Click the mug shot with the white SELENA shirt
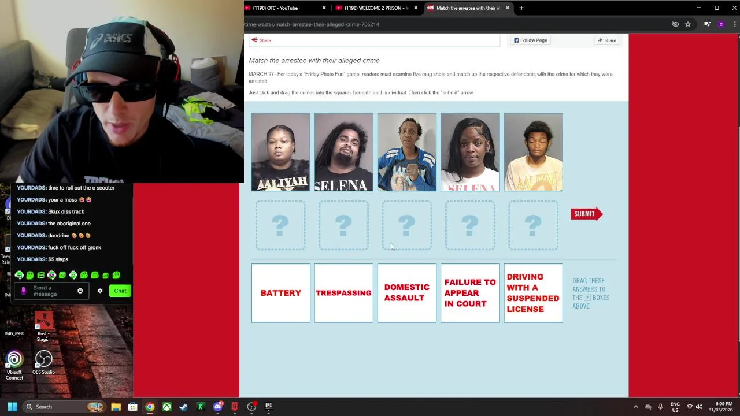Image resolution: width=740 pixels, height=416 pixels. (x=470, y=152)
